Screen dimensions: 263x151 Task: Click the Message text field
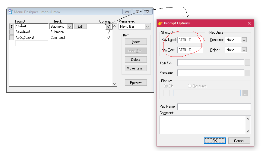click(211, 73)
